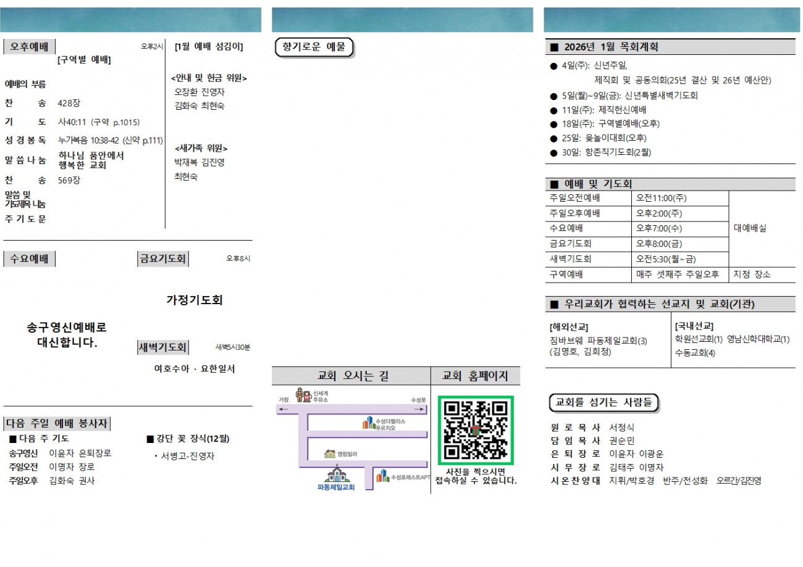The height and width of the screenshot is (567, 803).
Task: Click the 교회 홈페이지 header cell
Action: click(476, 376)
